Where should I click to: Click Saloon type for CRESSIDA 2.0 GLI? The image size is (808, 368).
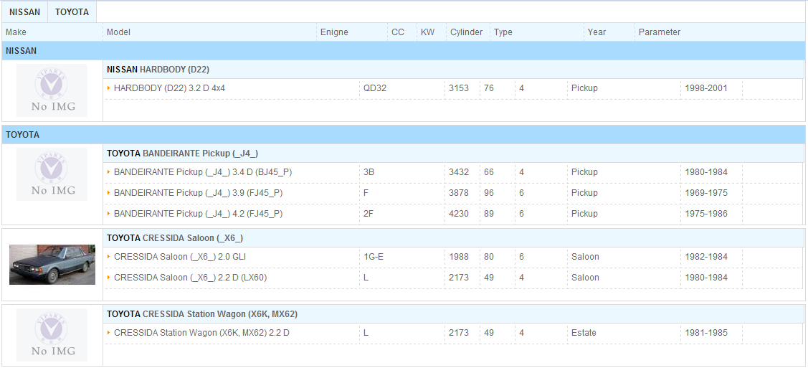(x=585, y=257)
